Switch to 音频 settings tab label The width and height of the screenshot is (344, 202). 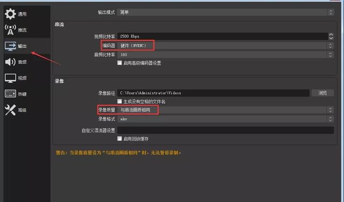click(22, 62)
